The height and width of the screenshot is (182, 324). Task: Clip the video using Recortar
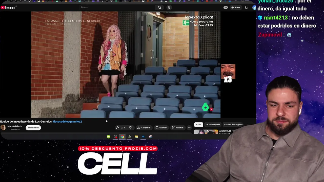177,128
